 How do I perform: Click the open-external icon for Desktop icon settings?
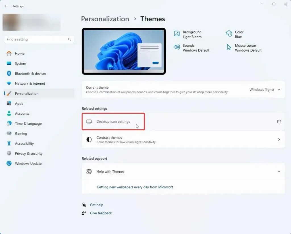coord(279,122)
